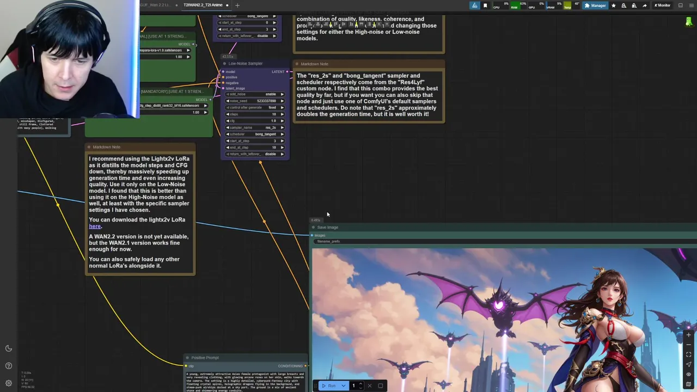The image size is (697, 392).
Task: Toggle the minimap icon in canvas controls
Action: 688,384
